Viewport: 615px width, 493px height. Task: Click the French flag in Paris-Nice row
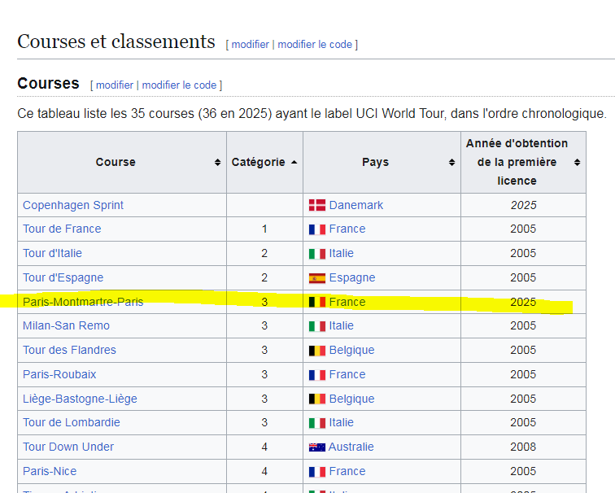click(x=317, y=471)
